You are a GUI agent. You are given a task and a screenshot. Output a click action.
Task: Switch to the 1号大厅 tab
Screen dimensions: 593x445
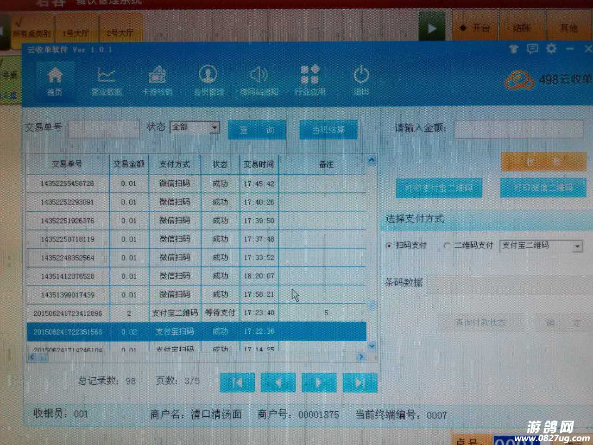pos(76,33)
